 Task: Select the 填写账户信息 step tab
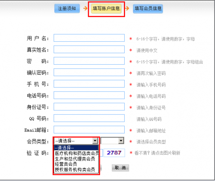[106, 9]
